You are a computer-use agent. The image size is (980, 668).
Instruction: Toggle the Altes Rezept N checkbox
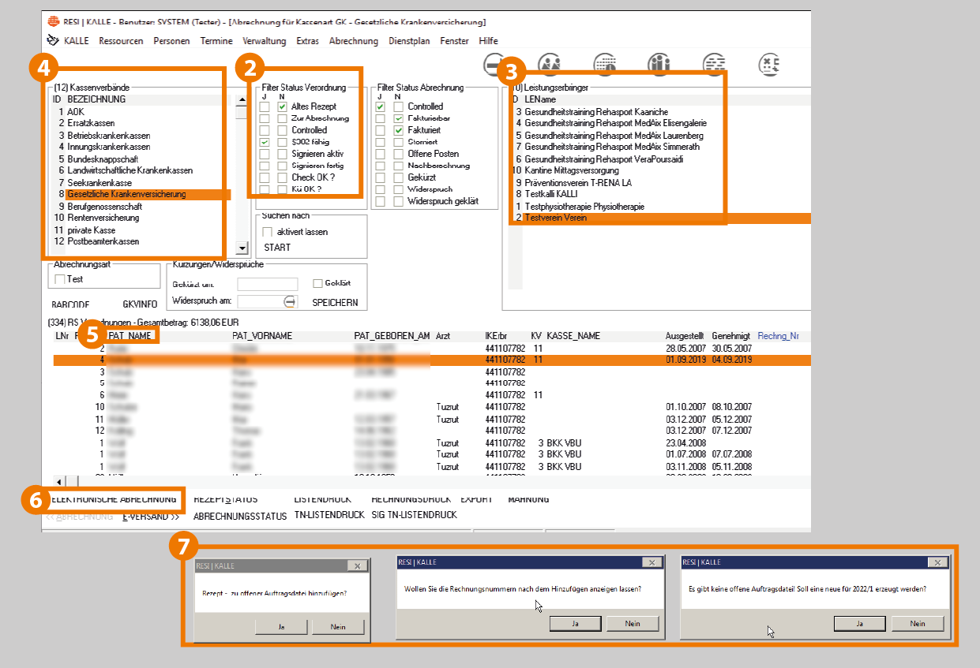coord(282,106)
